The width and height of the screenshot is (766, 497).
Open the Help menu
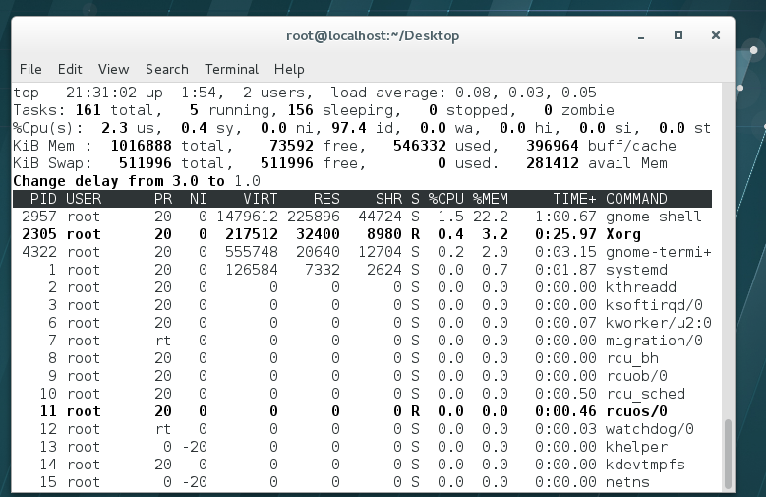click(289, 69)
